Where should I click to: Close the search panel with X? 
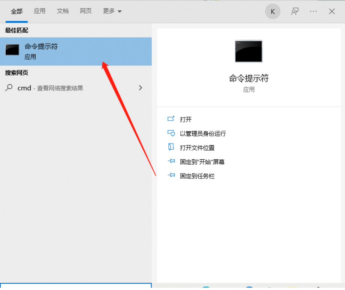pos(332,11)
